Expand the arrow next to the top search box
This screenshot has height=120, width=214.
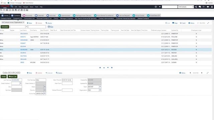160,7
